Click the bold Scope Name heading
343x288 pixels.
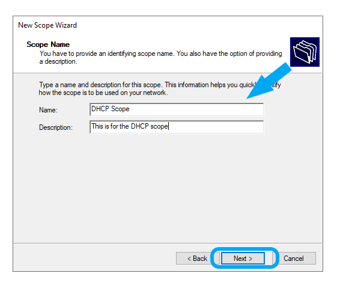pyautogui.click(x=48, y=44)
